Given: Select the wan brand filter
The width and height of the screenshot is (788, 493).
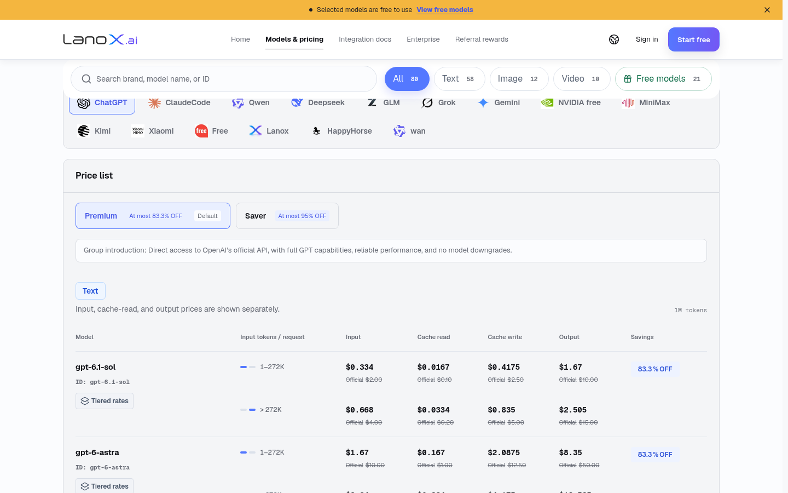Looking at the screenshot, I should (x=409, y=131).
